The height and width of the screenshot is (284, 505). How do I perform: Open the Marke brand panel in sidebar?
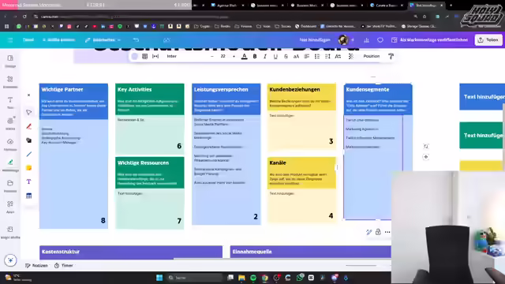click(10, 123)
